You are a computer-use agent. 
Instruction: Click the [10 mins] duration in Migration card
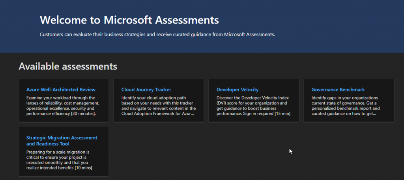(83, 168)
